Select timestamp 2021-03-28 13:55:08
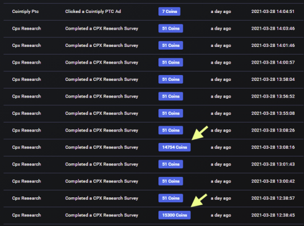Viewport: 304px width, 226px height. pyautogui.click(x=273, y=113)
